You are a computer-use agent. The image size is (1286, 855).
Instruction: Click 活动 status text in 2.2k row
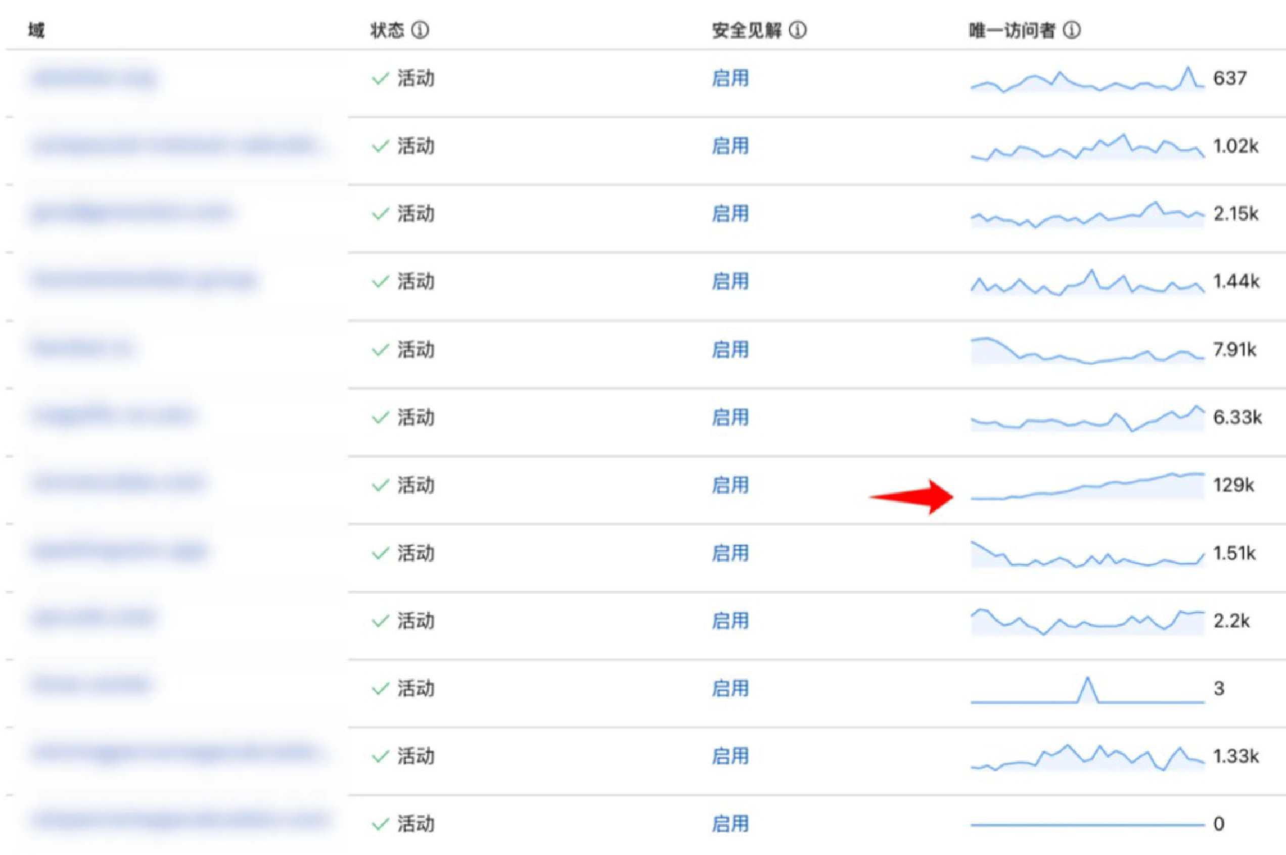click(x=416, y=621)
